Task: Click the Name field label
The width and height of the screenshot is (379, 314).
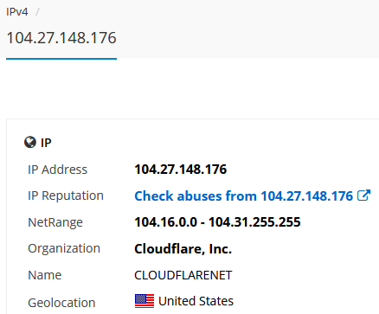Action: (45, 275)
